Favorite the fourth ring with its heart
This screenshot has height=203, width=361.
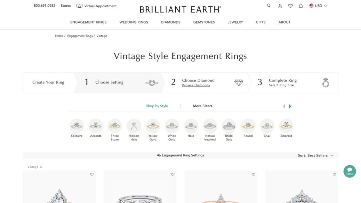tap(334, 174)
